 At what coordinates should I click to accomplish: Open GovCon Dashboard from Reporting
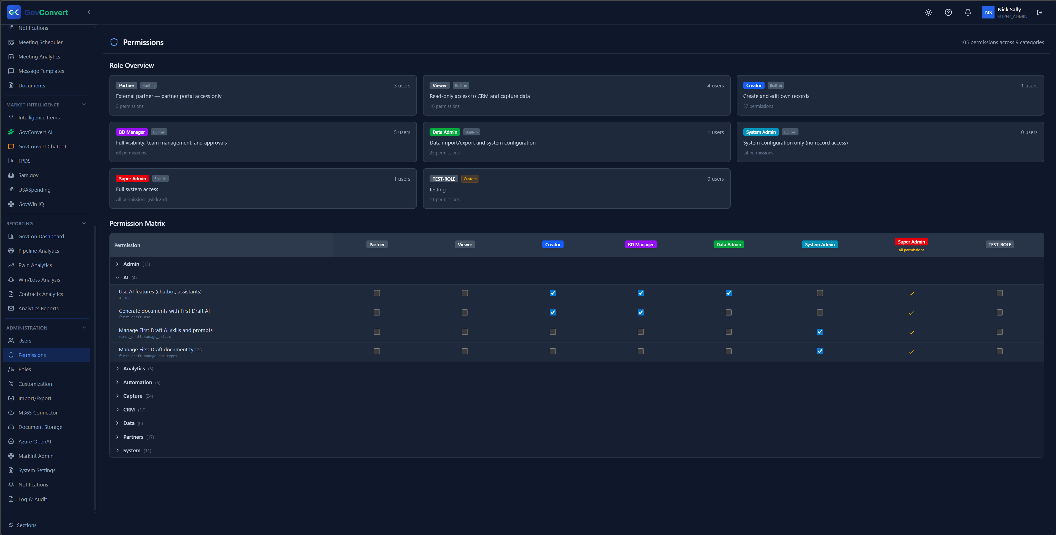(x=46, y=237)
